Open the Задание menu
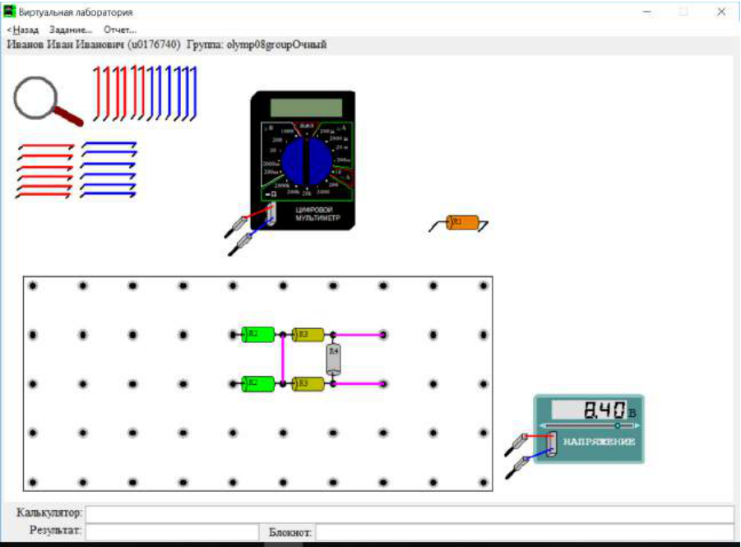The image size is (741, 547). pos(71,30)
